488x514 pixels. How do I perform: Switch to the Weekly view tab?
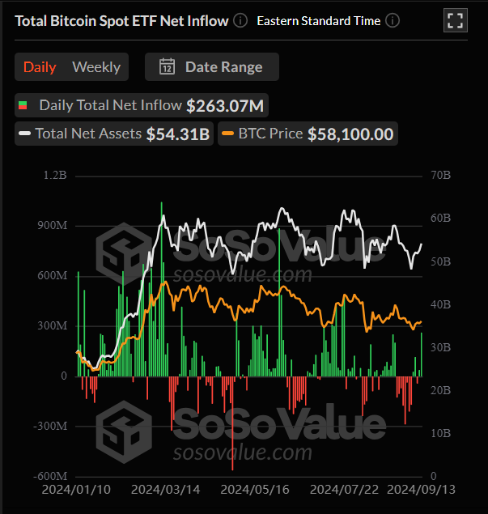click(x=96, y=67)
